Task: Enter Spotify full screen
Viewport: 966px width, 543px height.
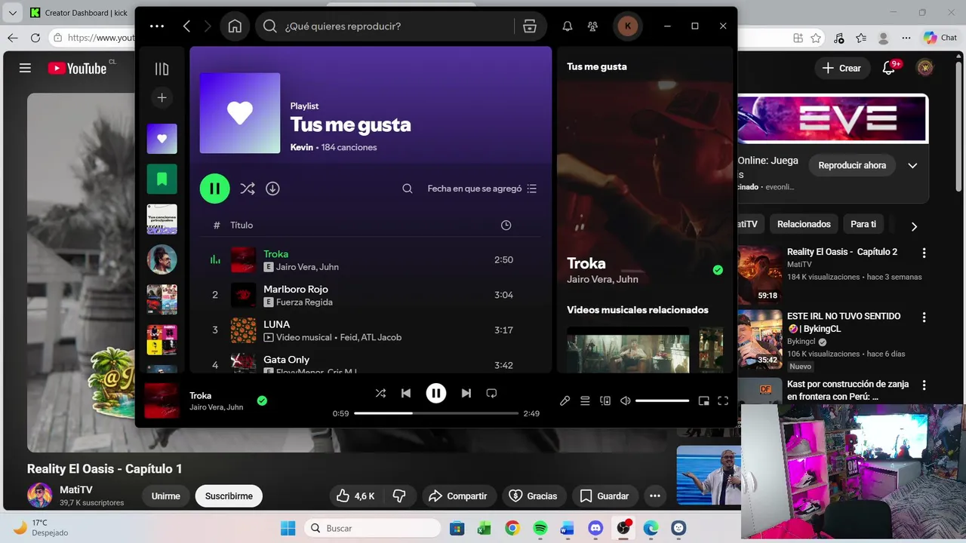Action: point(723,401)
